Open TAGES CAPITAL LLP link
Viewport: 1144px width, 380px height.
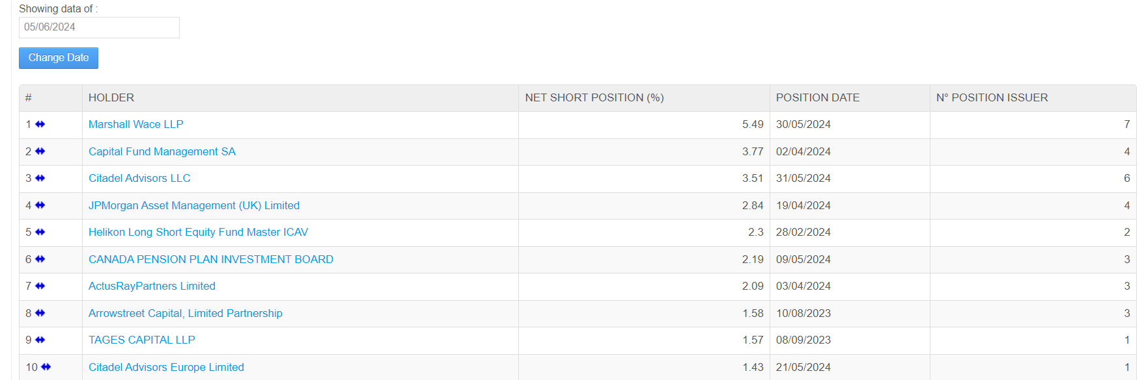(x=141, y=340)
